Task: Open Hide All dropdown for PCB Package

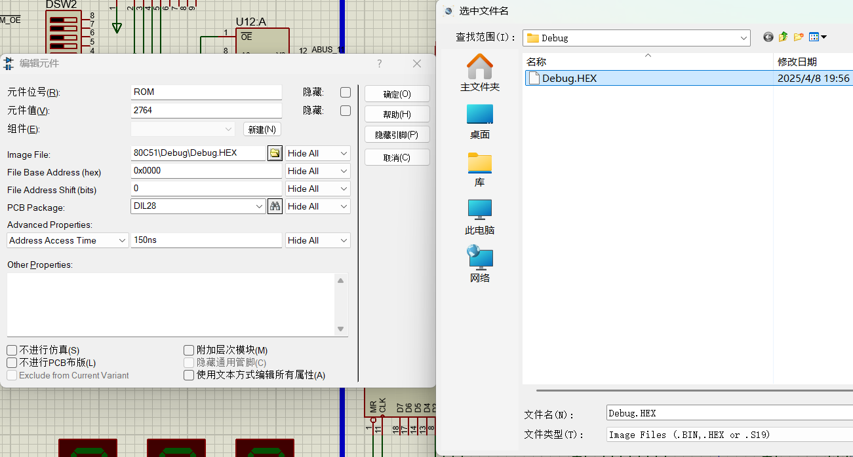Action: point(318,206)
